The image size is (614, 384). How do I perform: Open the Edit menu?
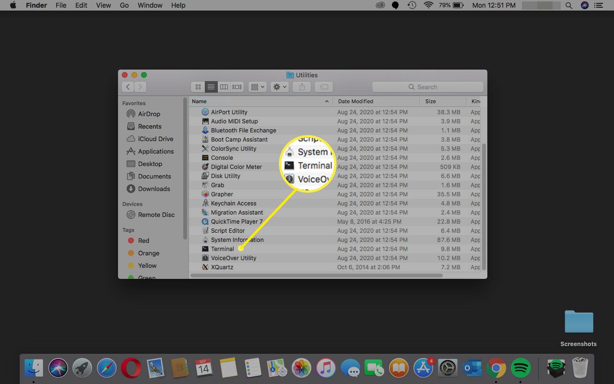pyautogui.click(x=81, y=5)
